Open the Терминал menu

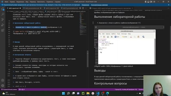(x=50, y=2)
